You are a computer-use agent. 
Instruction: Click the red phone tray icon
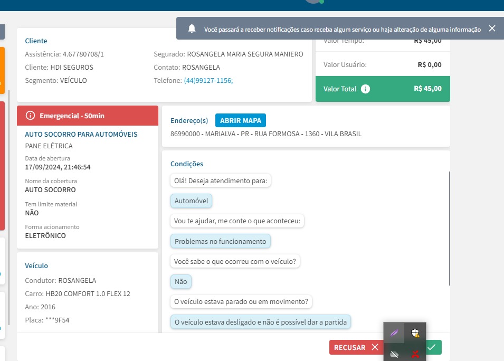pos(415,354)
